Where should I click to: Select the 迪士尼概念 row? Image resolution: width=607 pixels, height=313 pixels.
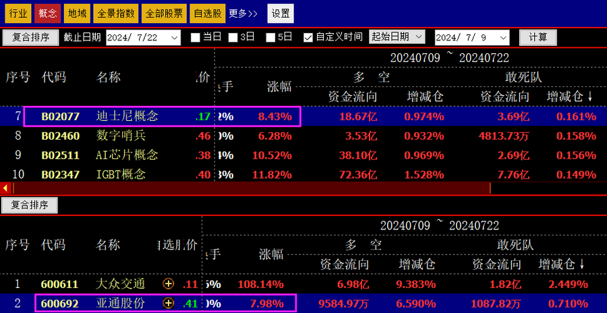[x=303, y=116]
